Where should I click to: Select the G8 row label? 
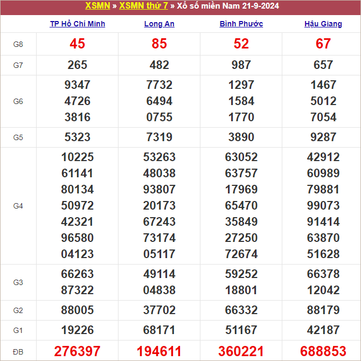click(18, 44)
